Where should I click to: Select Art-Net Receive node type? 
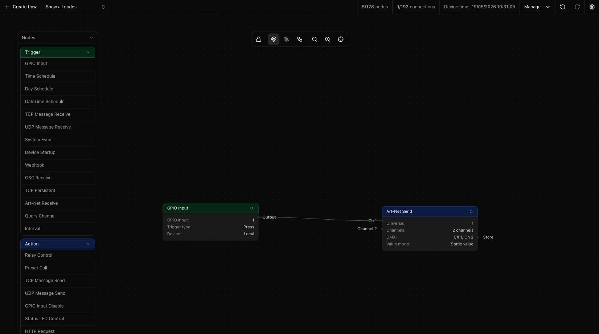[58, 203]
